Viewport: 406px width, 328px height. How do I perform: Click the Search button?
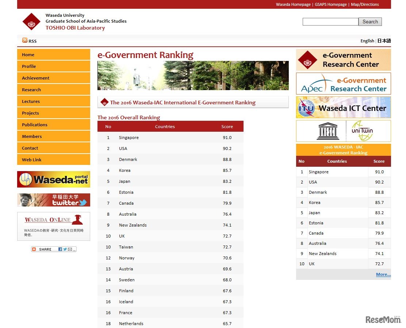(370, 22)
